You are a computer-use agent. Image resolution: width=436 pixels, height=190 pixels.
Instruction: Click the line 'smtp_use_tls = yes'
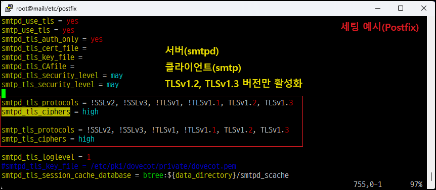(38, 30)
